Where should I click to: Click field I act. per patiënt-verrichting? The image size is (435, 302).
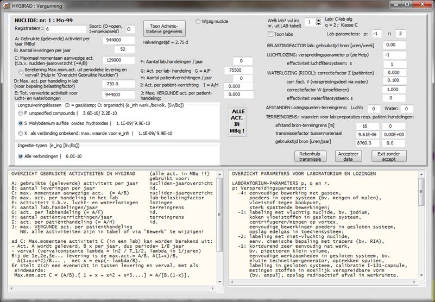coord(239,86)
